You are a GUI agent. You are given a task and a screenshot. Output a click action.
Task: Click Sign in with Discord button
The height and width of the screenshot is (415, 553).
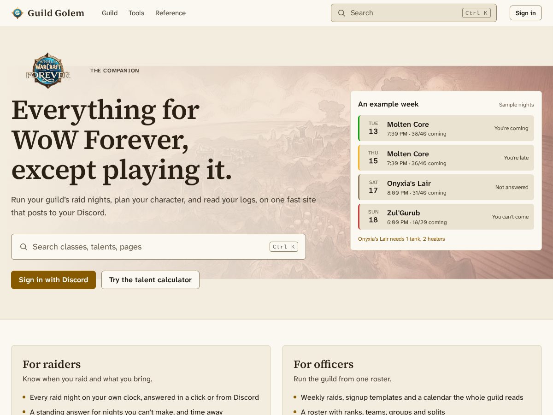(53, 280)
